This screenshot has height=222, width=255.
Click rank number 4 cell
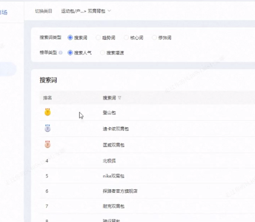coord(47,161)
